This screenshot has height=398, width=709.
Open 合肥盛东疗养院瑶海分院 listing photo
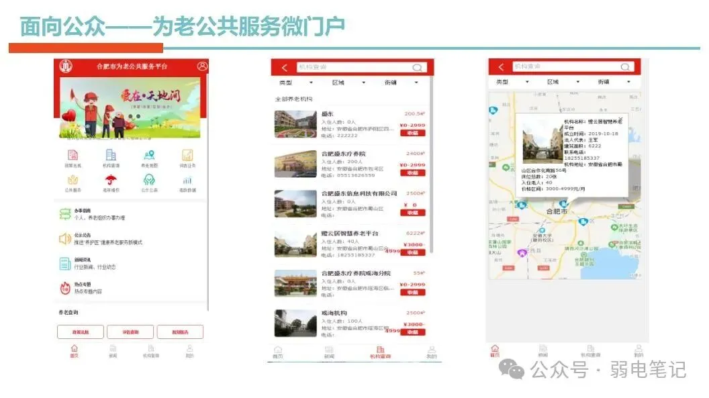click(x=295, y=284)
